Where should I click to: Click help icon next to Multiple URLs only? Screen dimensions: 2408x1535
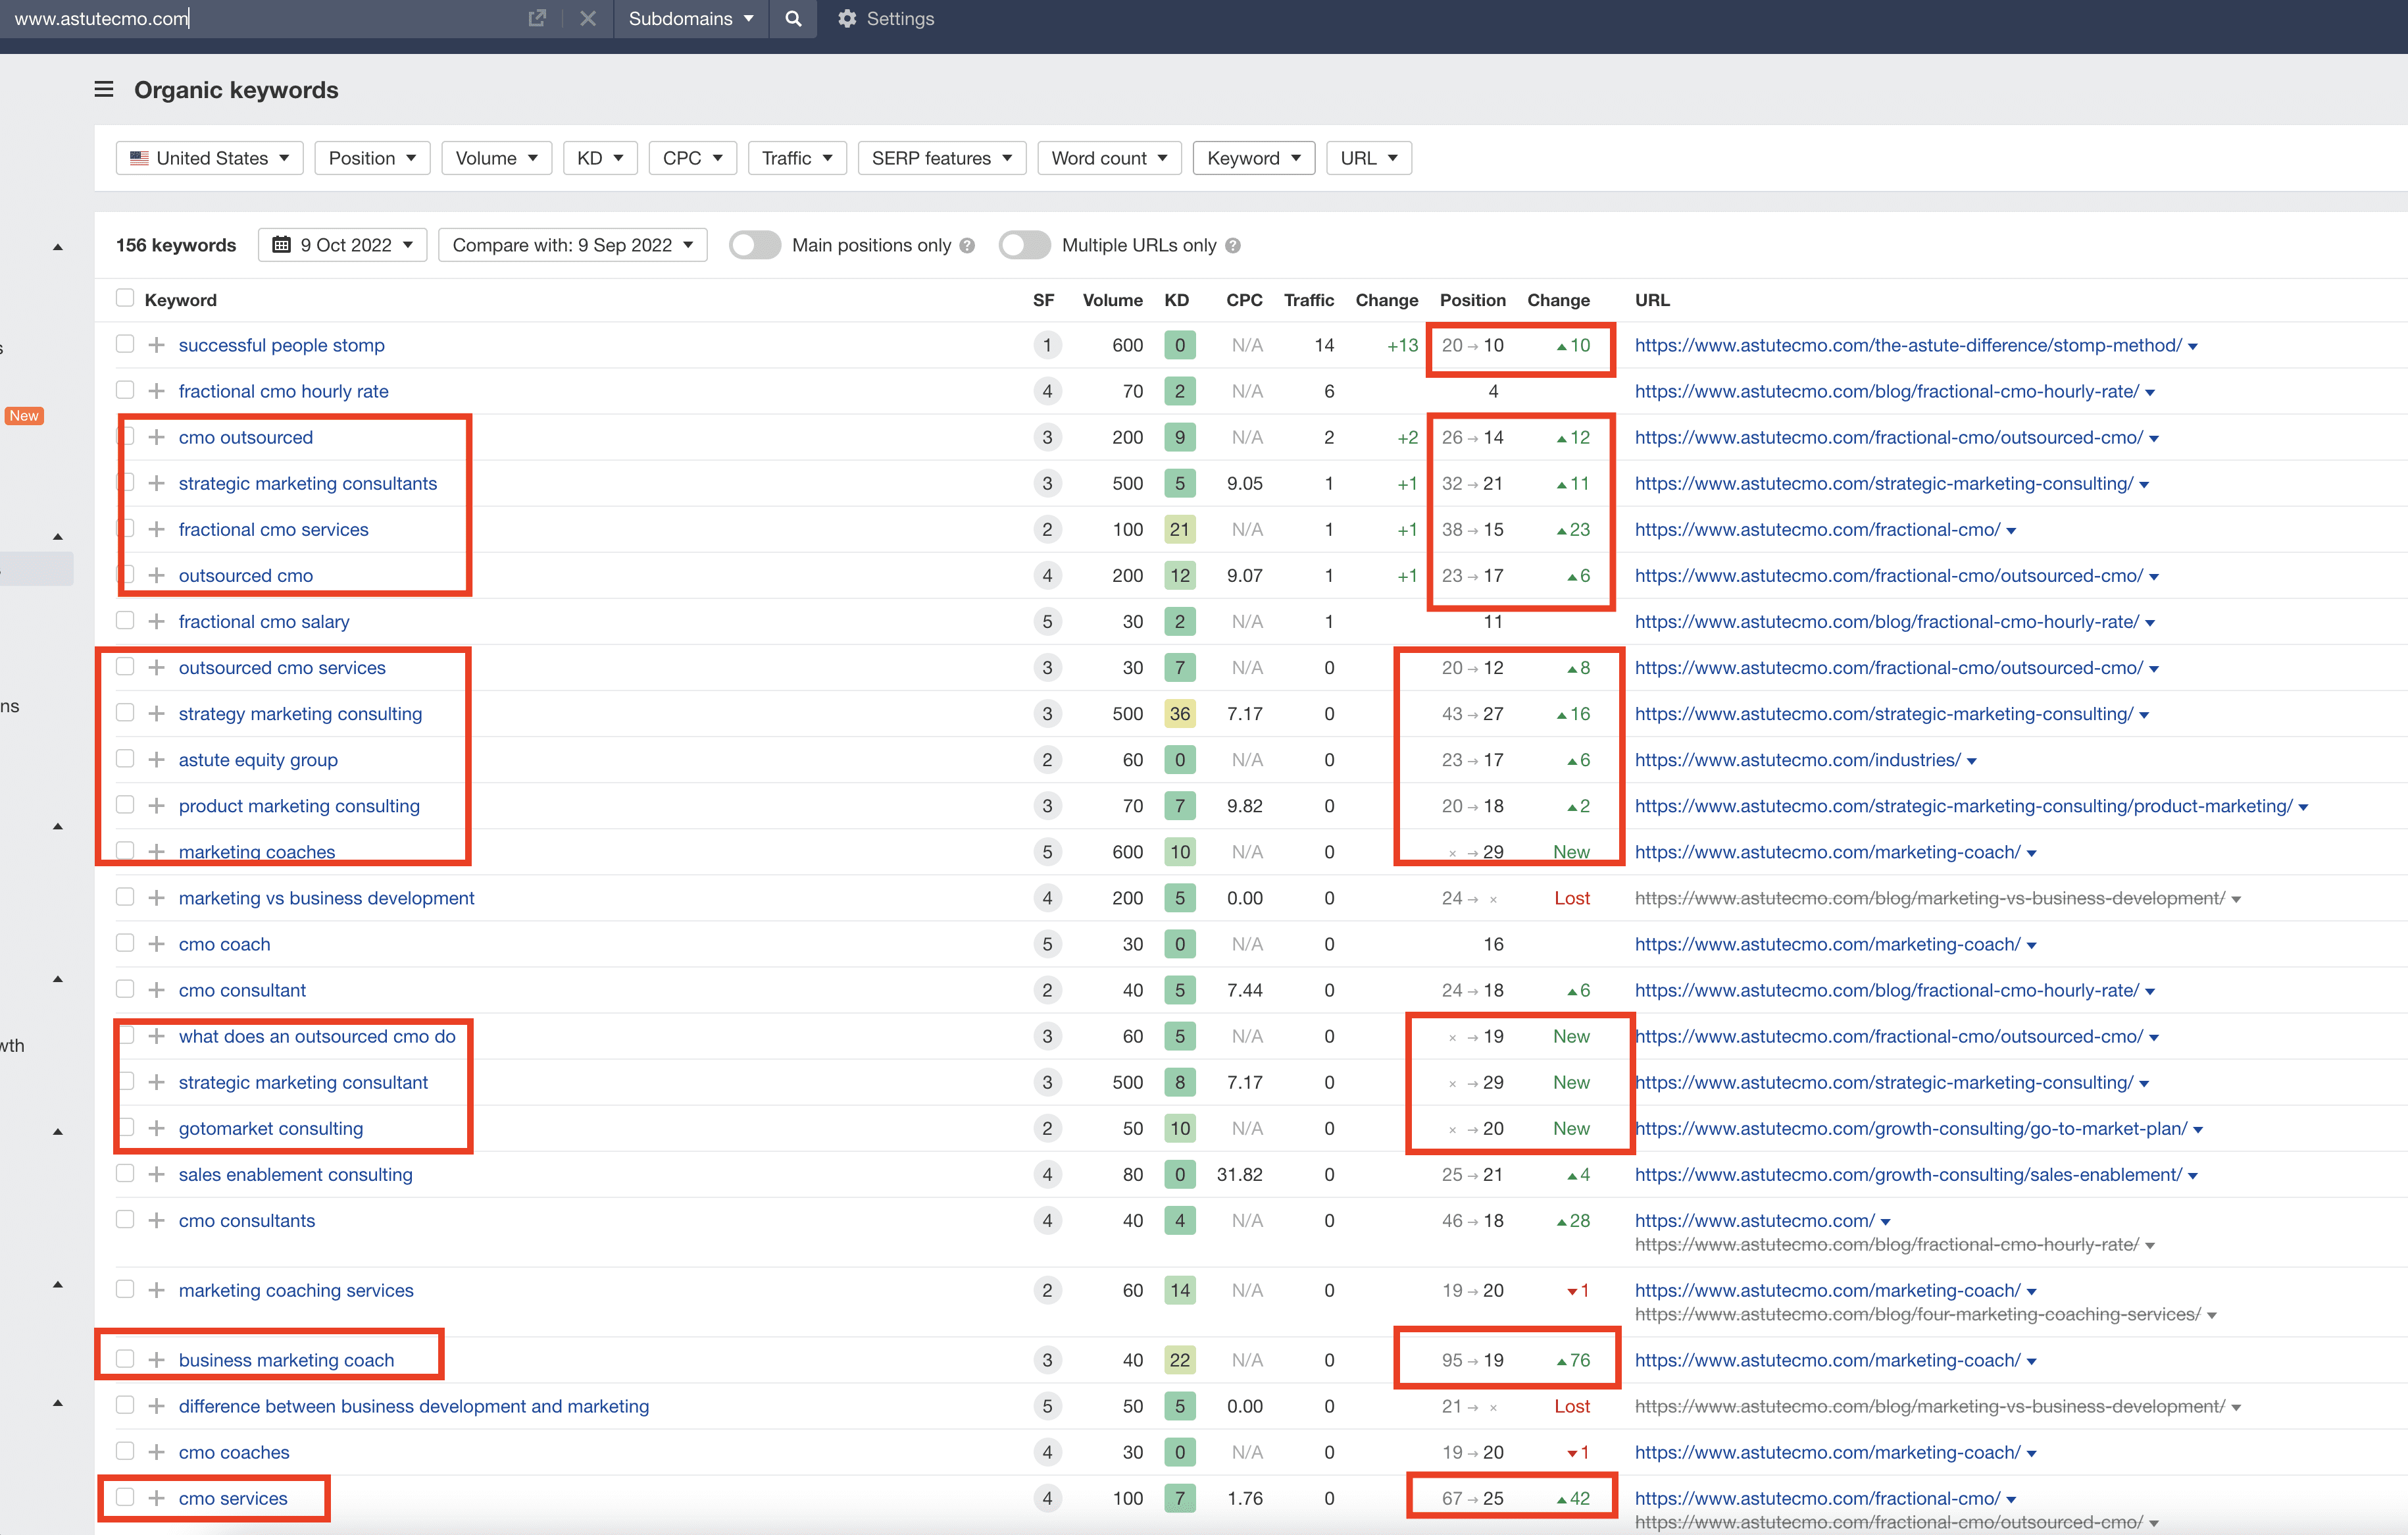(1233, 245)
